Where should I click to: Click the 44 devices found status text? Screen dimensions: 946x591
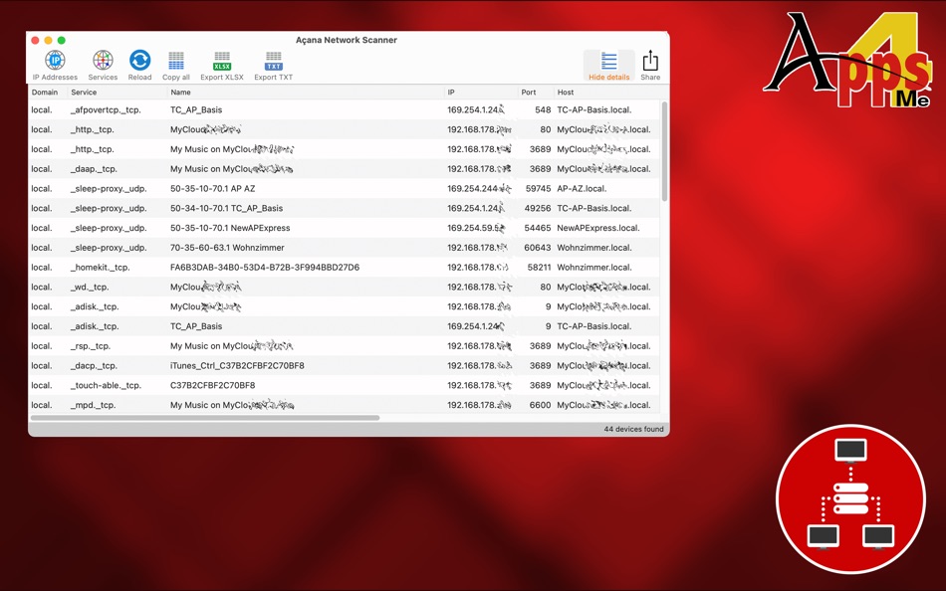633,430
